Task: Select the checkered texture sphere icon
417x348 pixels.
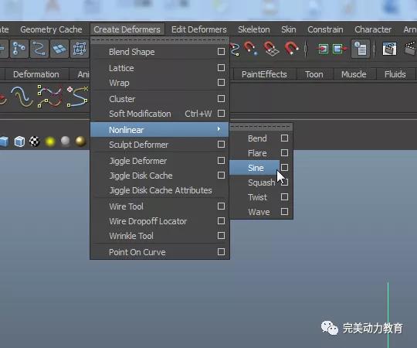Action: pos(35,142)
